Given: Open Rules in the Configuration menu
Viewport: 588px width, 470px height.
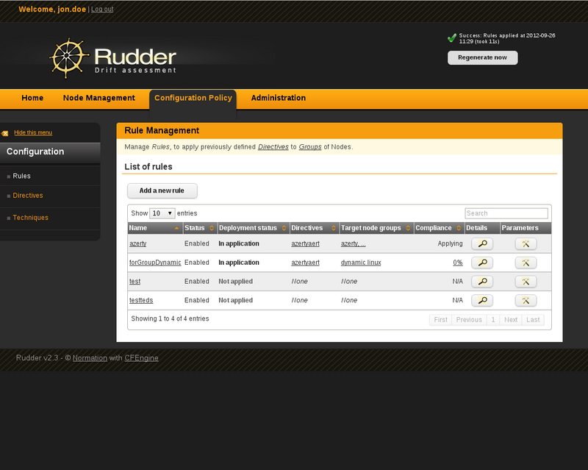Looking at the screenshot, I should point(21,176).
